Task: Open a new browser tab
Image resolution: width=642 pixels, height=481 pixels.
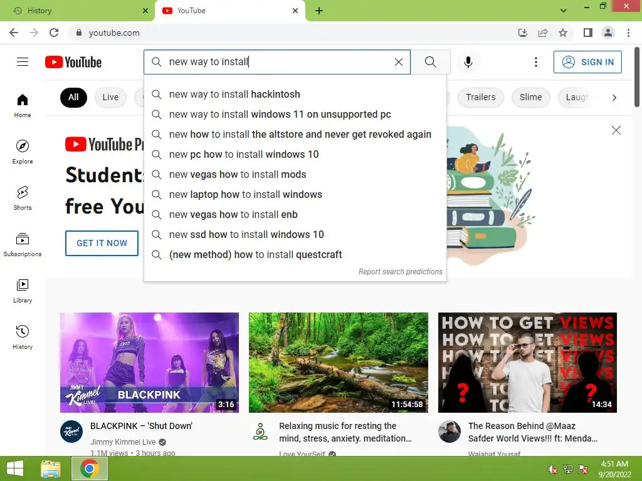Action: 319,11
